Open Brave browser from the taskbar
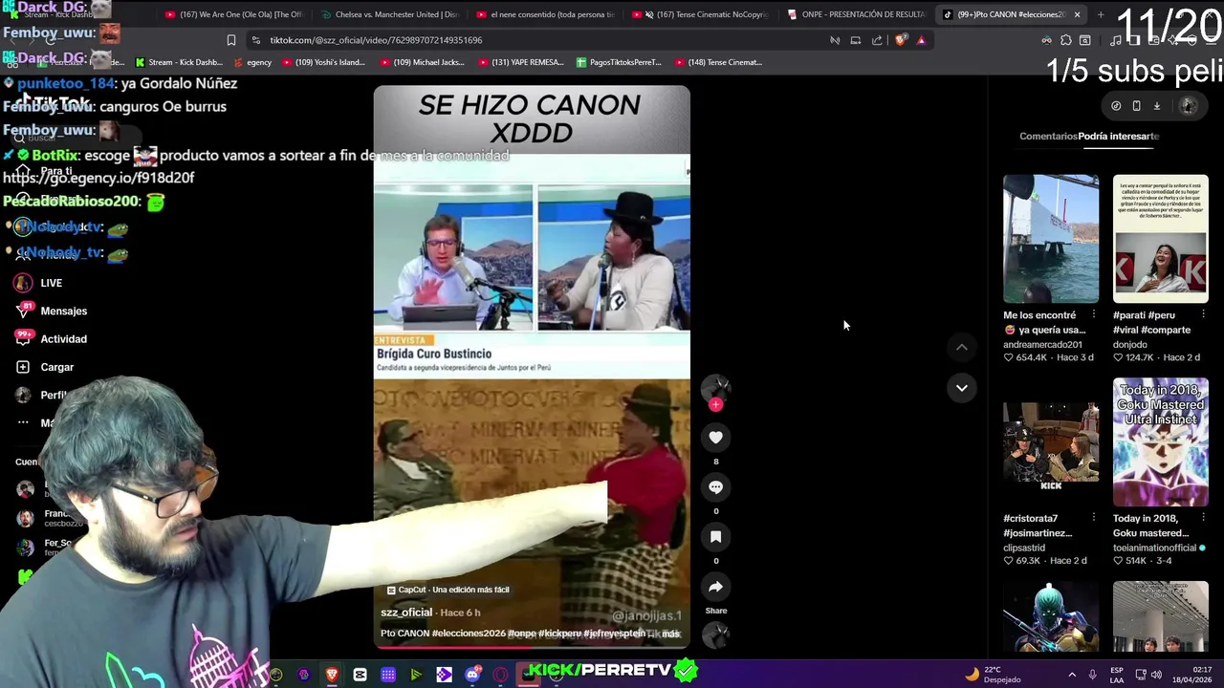 coord(332,676)
